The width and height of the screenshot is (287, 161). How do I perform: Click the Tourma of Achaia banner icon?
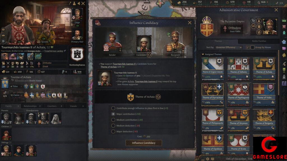5,83
